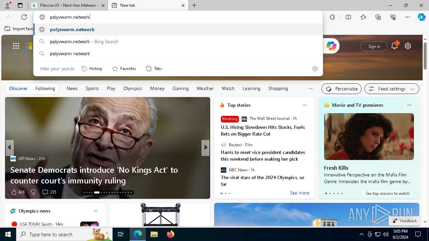Open Task View in taskbar

[x=121, y=234]
